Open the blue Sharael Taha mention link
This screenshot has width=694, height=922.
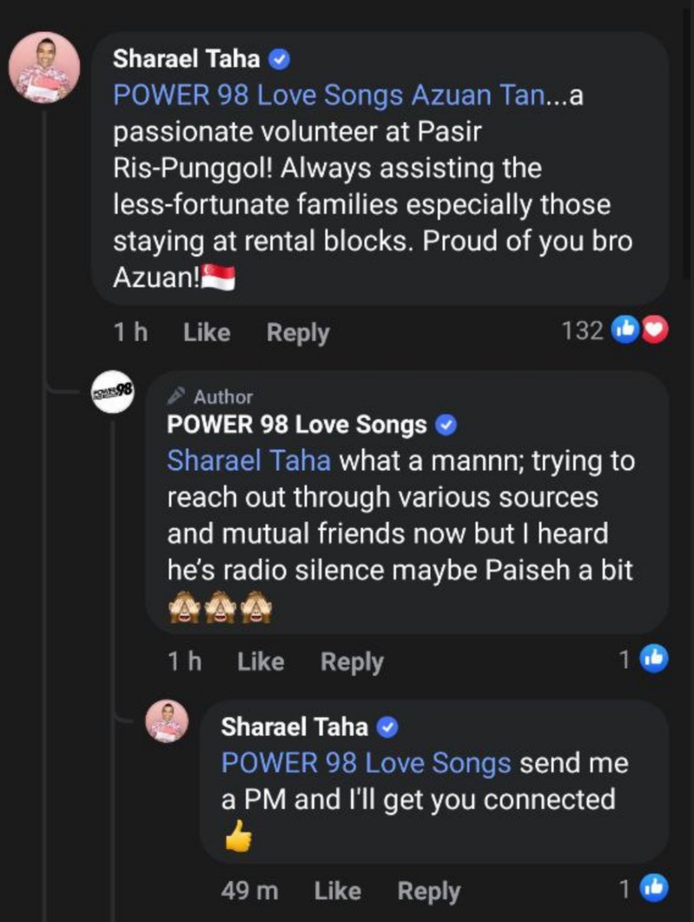[x=248, y=461]
